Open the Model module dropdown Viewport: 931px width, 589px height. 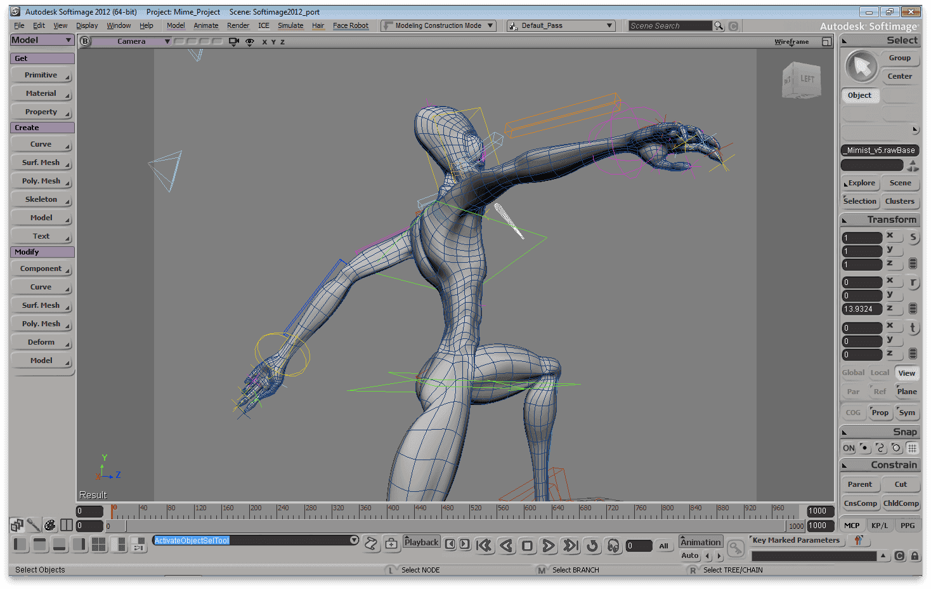coord(42,40)
